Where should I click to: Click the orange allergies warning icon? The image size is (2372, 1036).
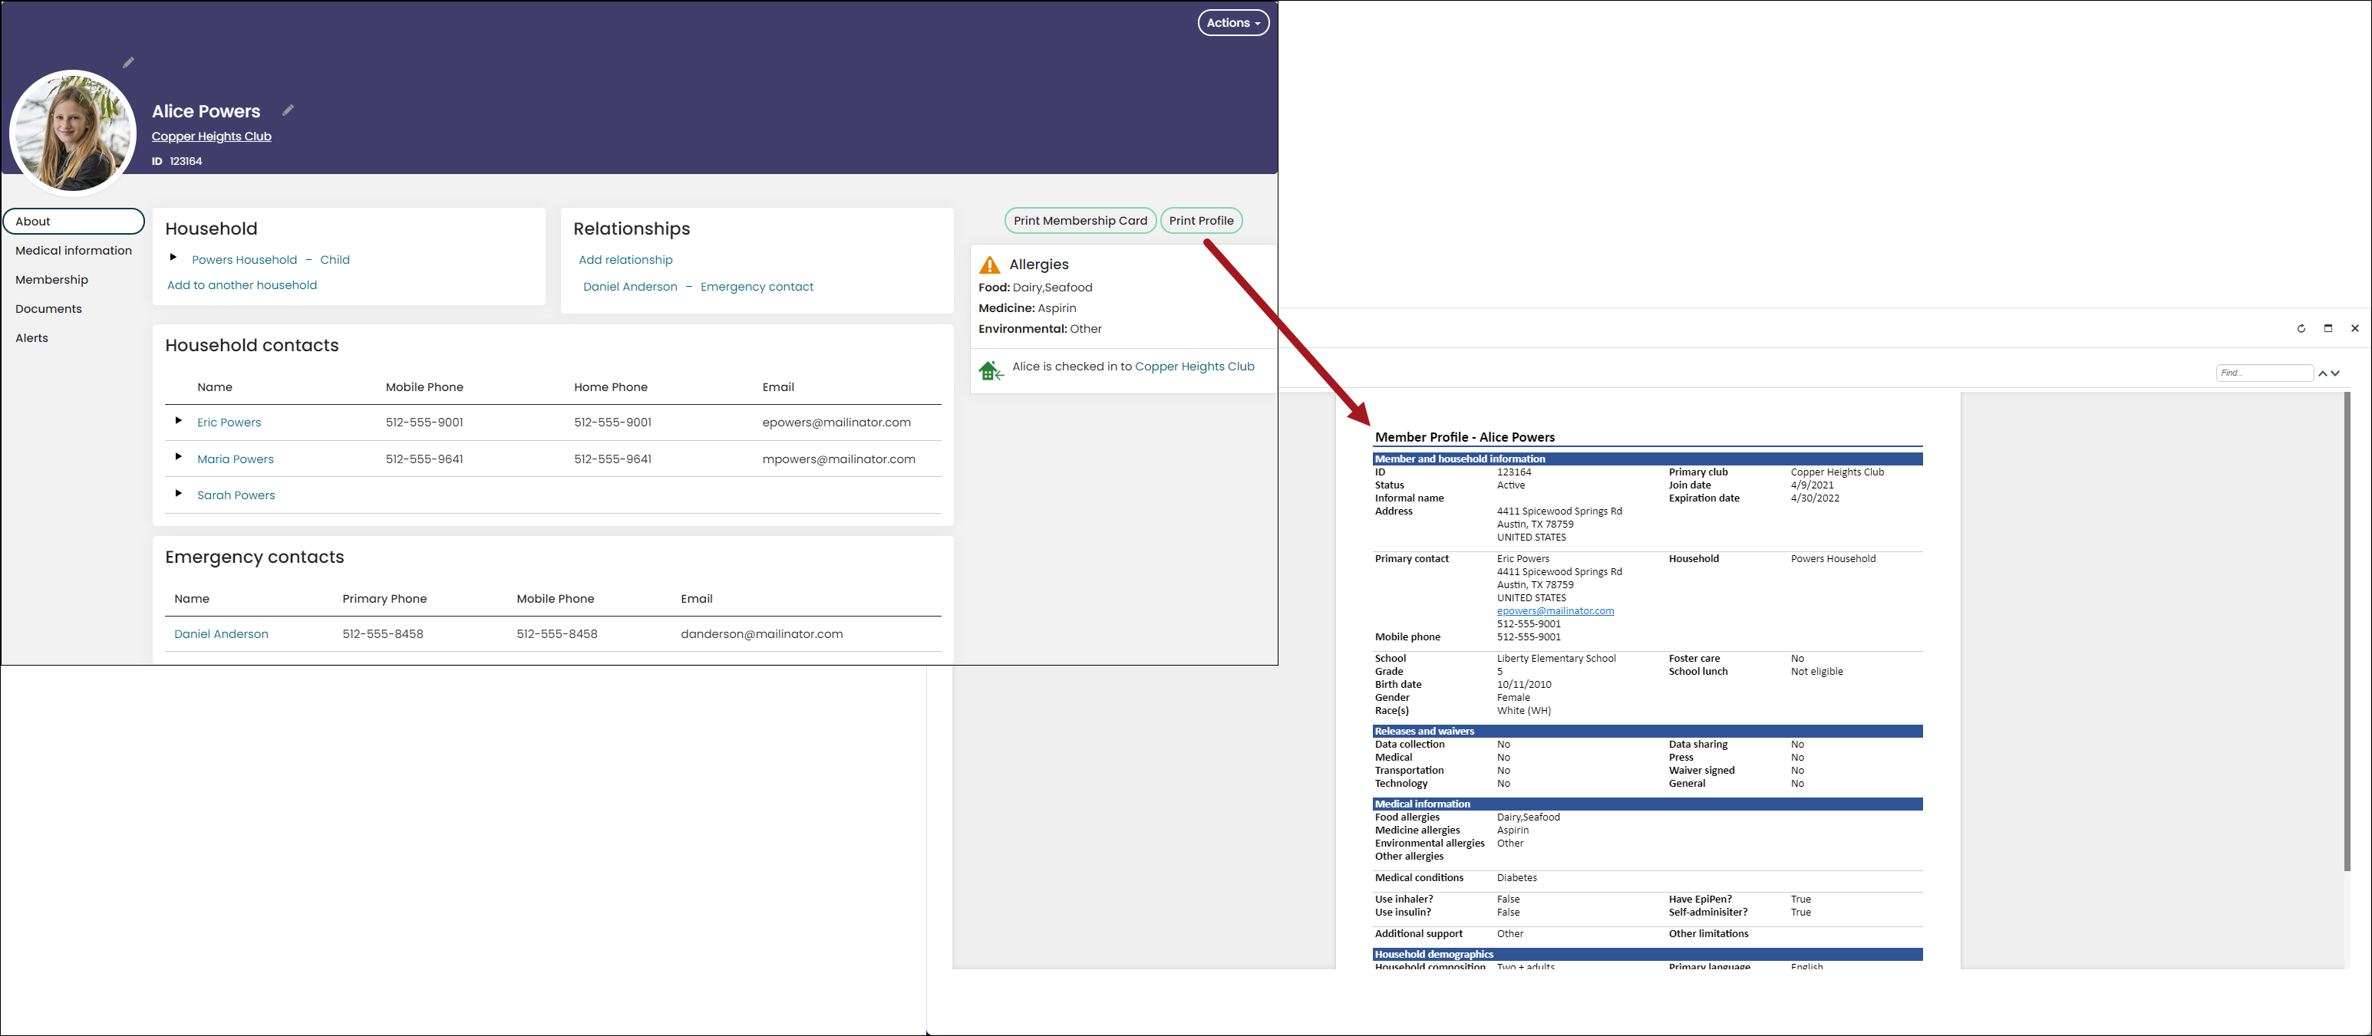(x=990, y=265)
